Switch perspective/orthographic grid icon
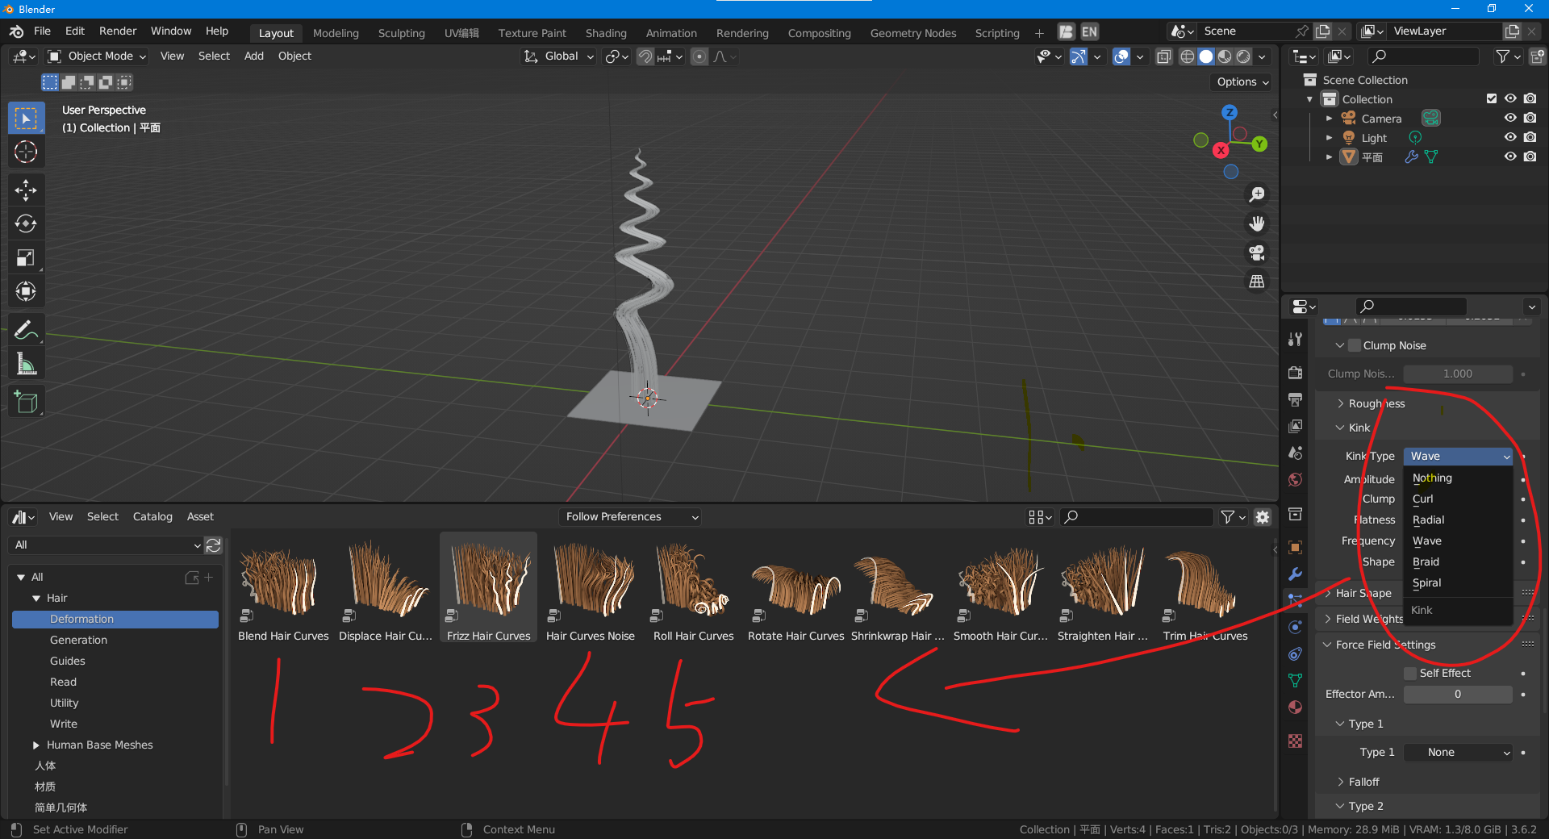This screenshot has height=839, width=1549. click(x=1257, y=282)
